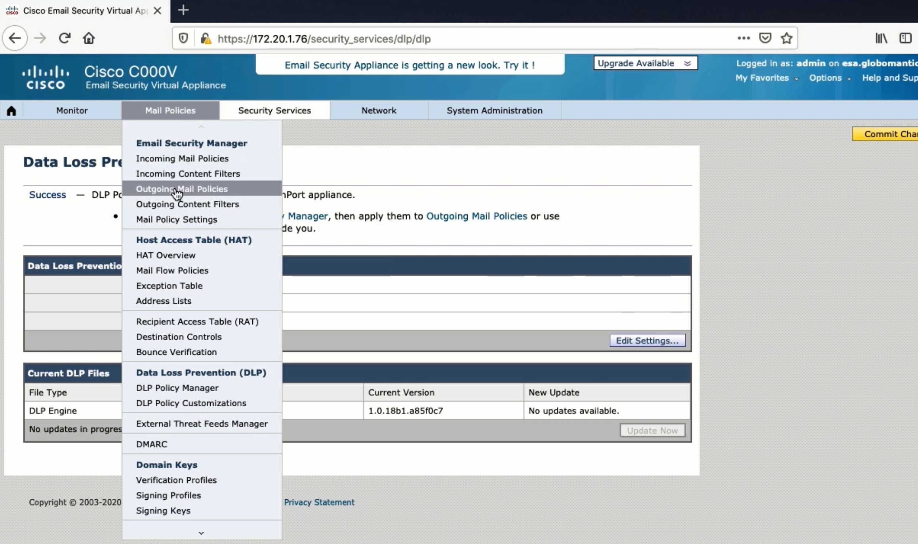Image resolution: width=918 pixels, height=544 pixels.
Task: Open the Monitor menu
Action: point(72,110)
